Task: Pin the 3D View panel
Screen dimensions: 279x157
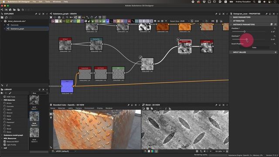Action: coord(128,105)
